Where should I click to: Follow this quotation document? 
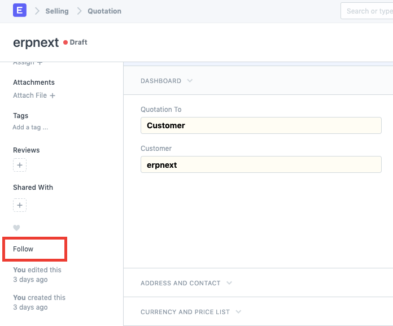(x=23, y=249)
